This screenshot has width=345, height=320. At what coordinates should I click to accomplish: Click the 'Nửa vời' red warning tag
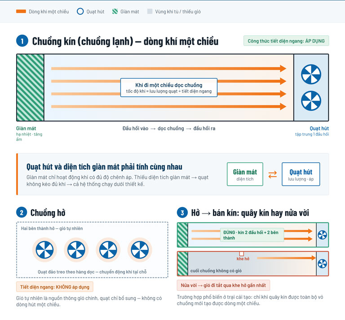(223, 285)
